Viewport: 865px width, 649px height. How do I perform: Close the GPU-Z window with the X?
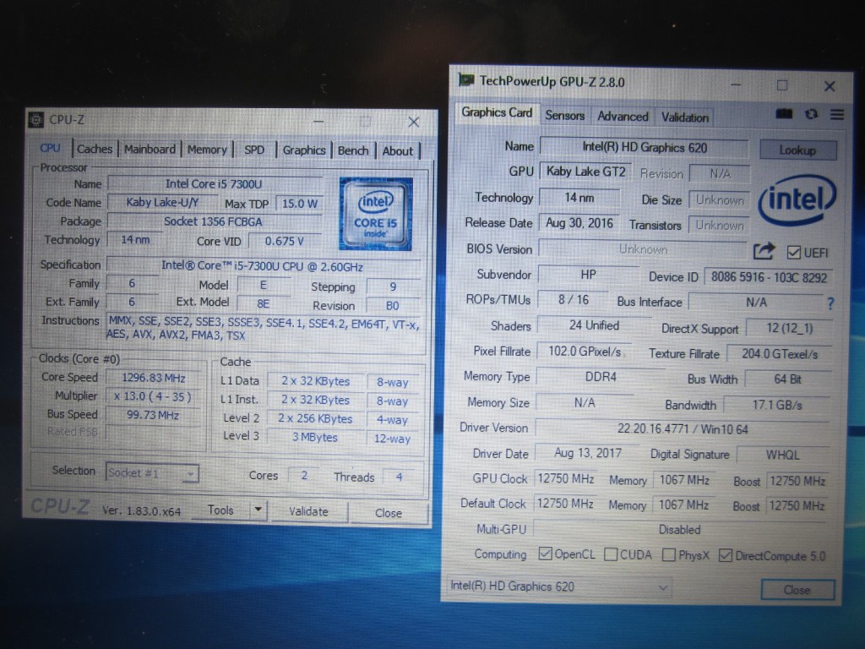pyautogui.click(x=830, y=86)
